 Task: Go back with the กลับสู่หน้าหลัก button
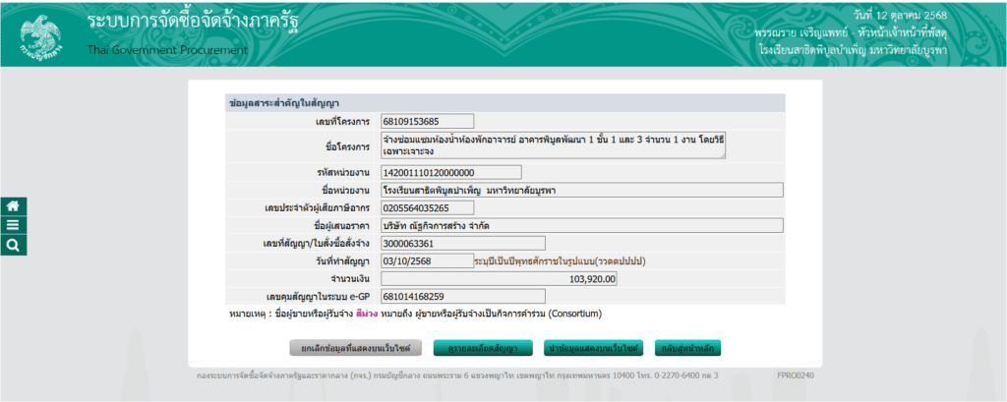[x=688, y=348]
